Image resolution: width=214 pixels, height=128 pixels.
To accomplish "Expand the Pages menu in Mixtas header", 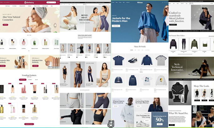I will [x=120, y=2].
